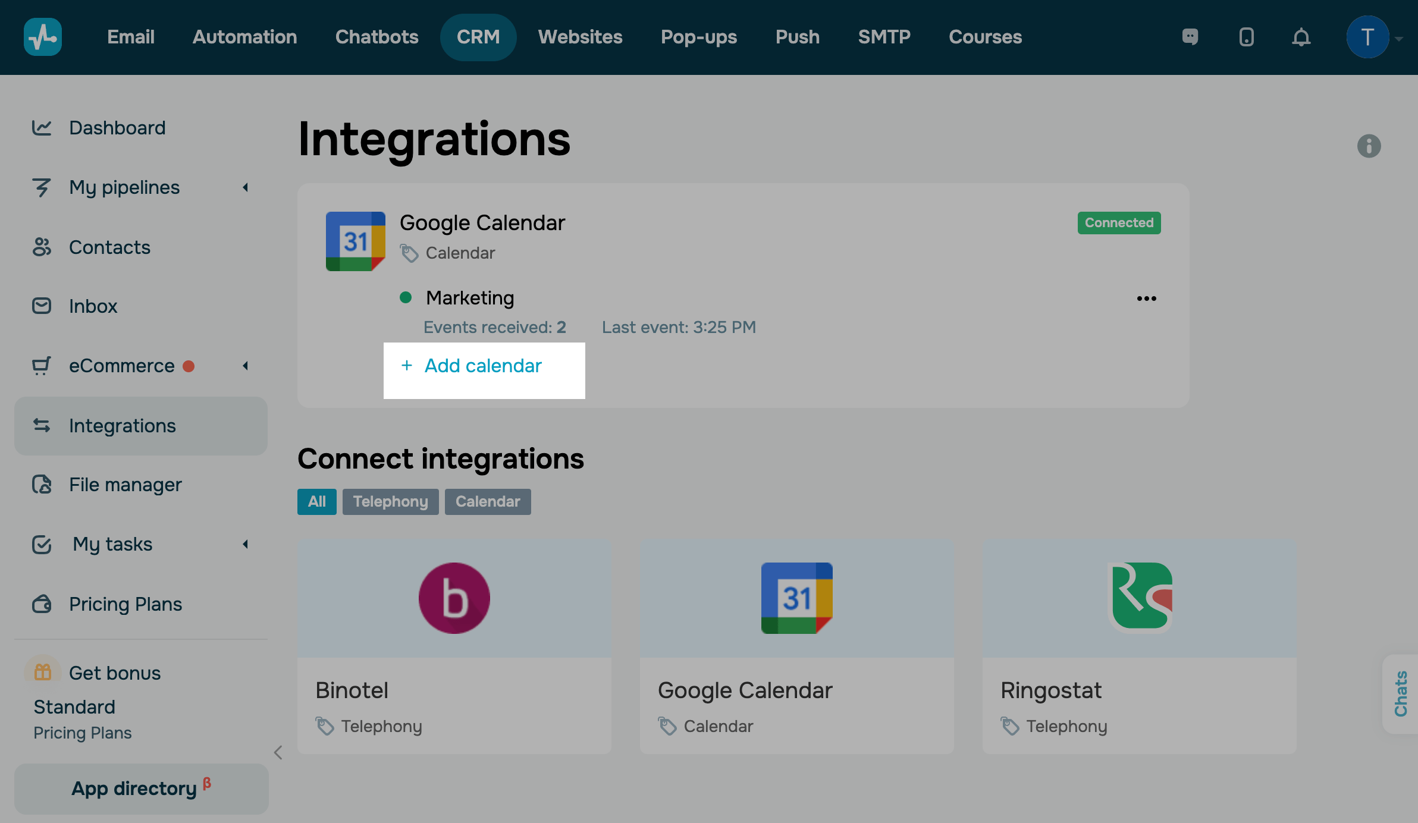
Task: Switch to the Automation tab
Action: coord(244,37)
